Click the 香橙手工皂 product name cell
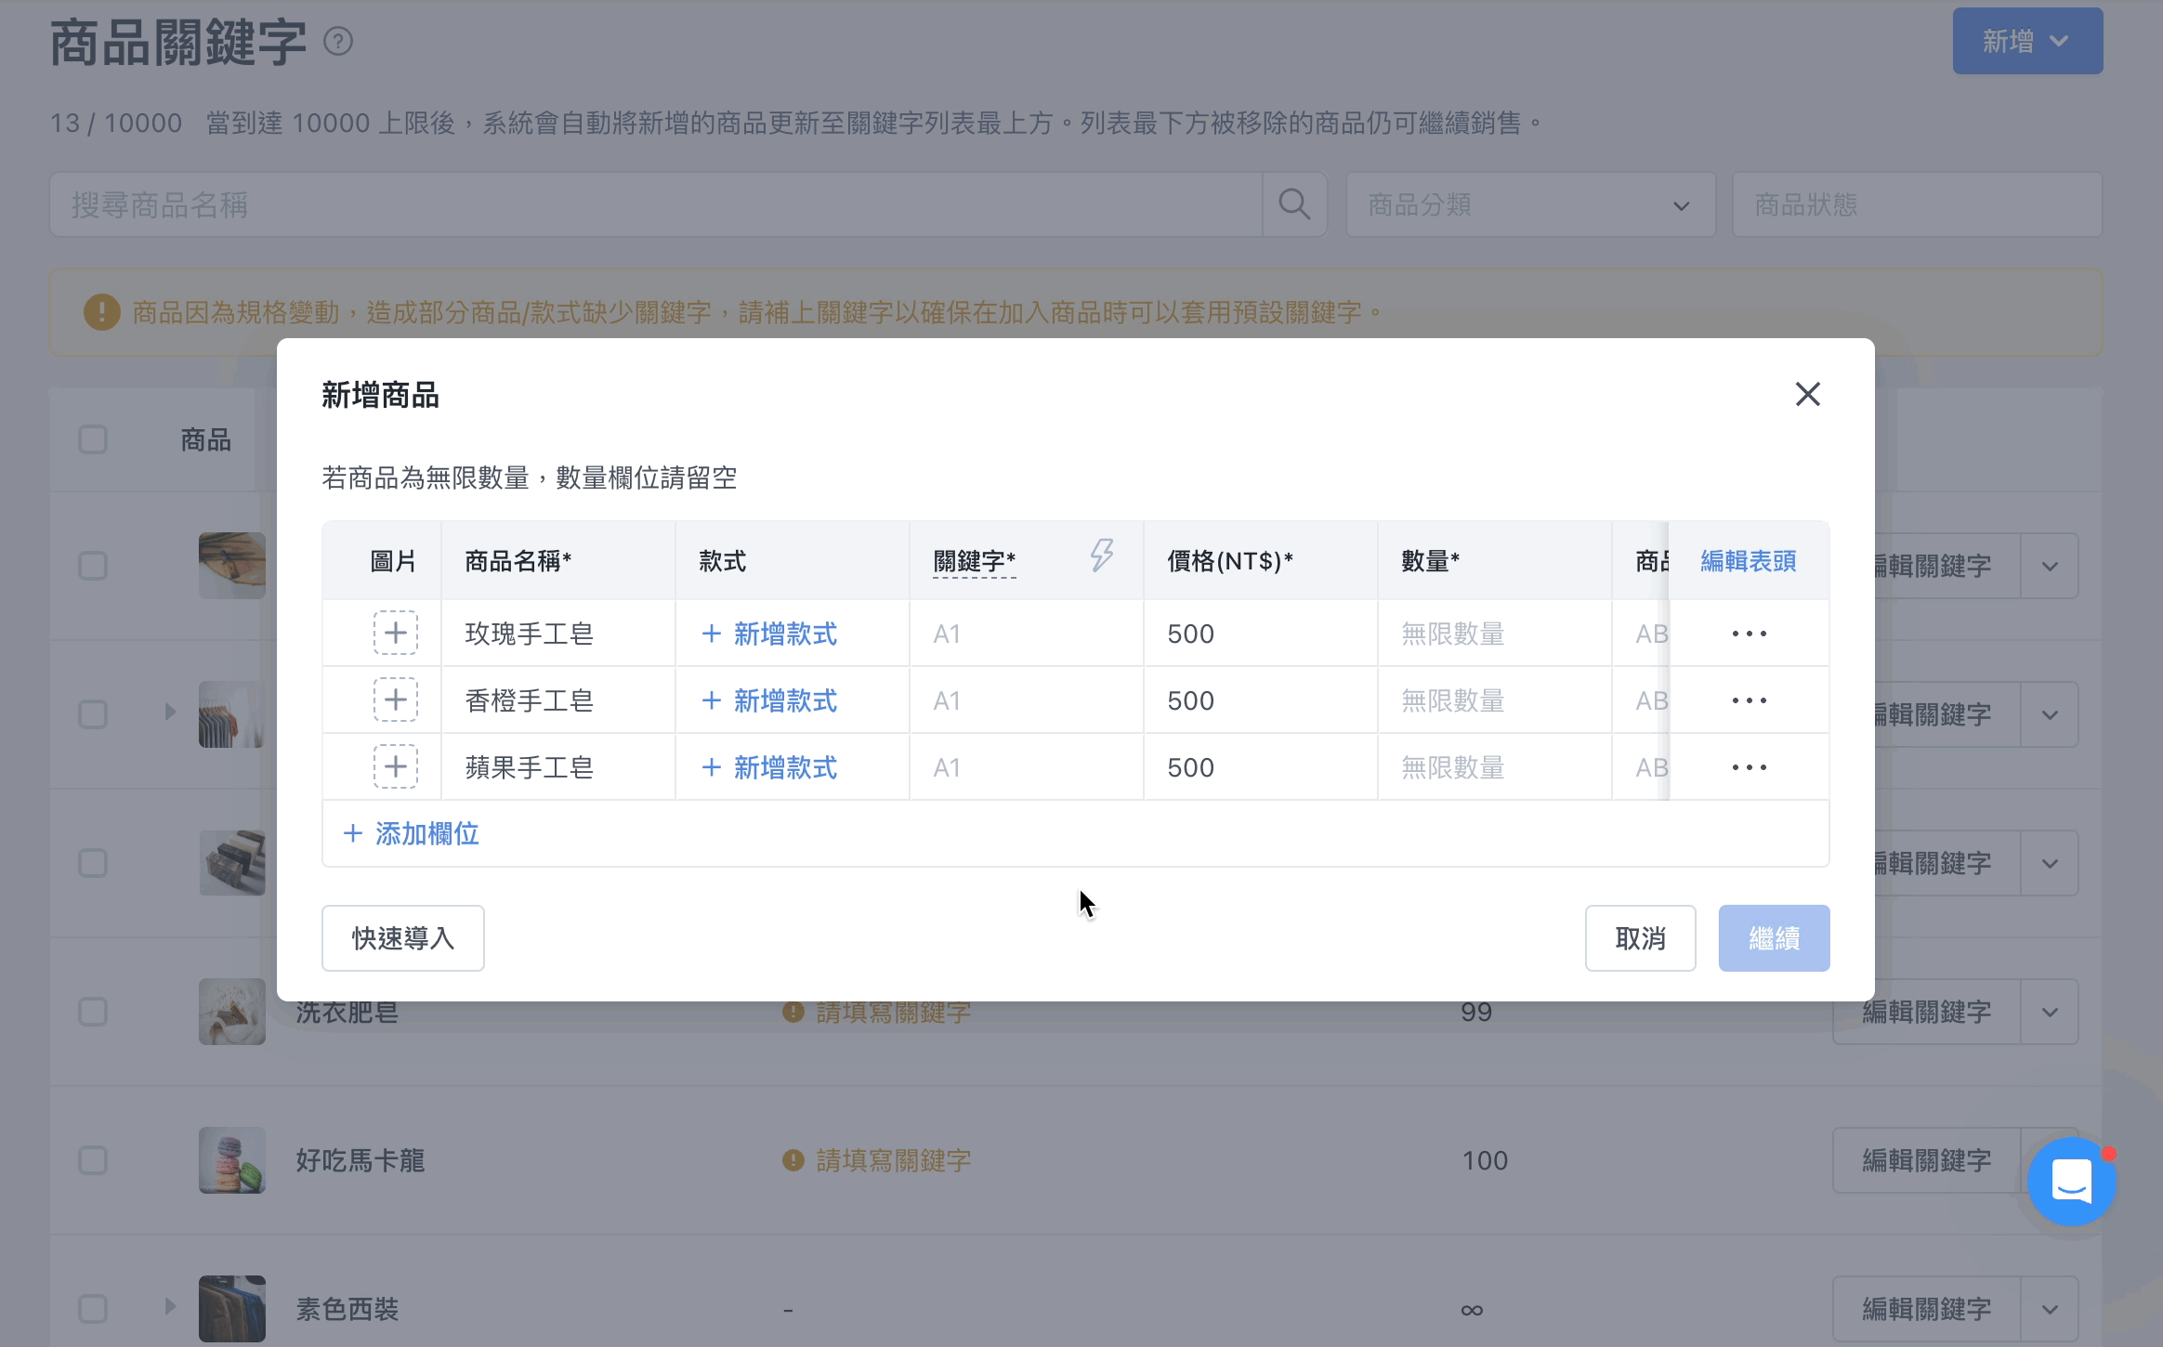Viewport: 2163px width, 1347px height. [x=557, y=700]
